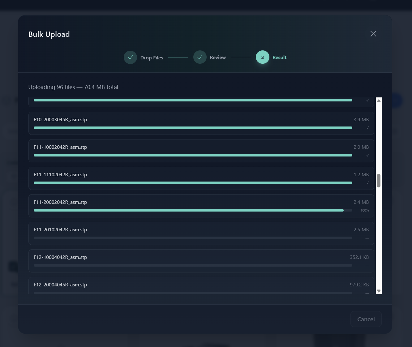
Task: Click the Drop Files step checkmark circle
Action: click(131, 57)
